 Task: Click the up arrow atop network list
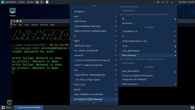pos(94,6)
